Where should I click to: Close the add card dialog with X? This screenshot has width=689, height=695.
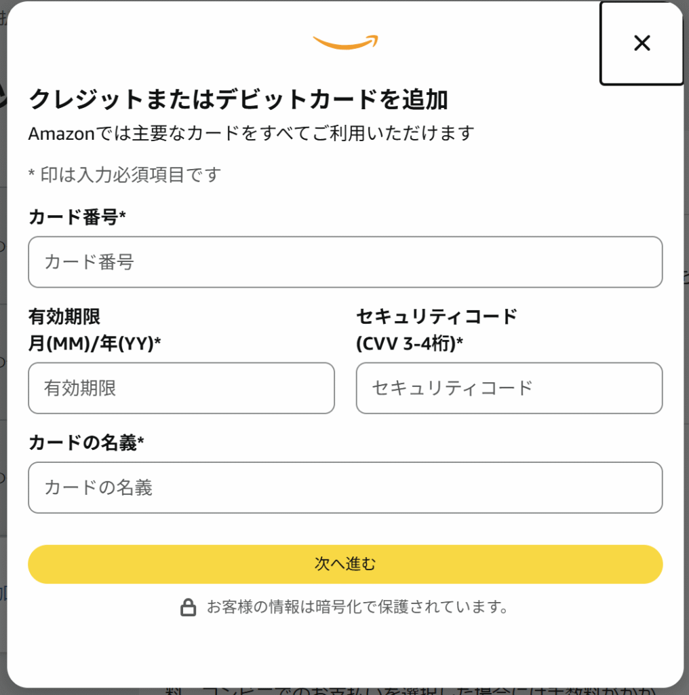(641, 43)
